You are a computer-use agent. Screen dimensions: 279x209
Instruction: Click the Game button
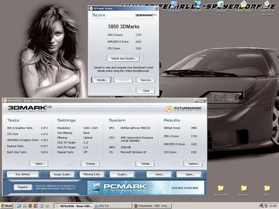coord(189,174)
